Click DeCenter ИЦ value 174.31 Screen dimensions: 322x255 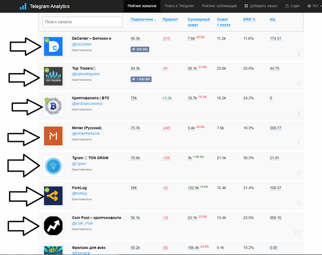coord(276,39)
